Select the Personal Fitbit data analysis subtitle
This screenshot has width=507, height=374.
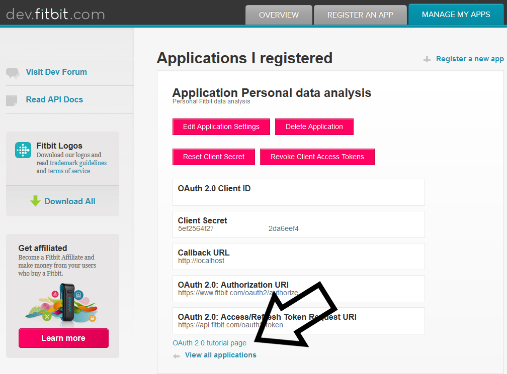[x=211, y=101]
